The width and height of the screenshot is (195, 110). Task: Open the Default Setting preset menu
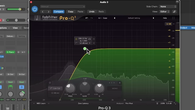tap(134, 18)
